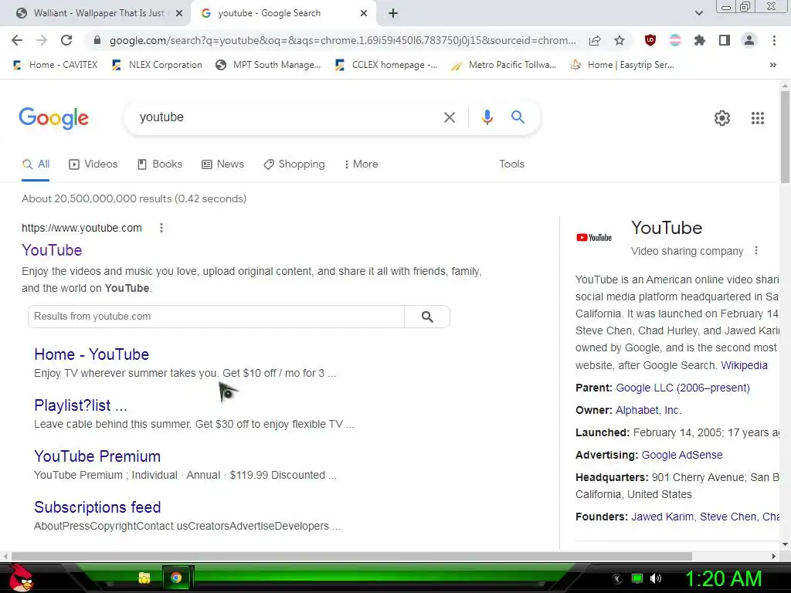Open Home - YouTube sitelink
791x593 pixels.
point(91,354)
